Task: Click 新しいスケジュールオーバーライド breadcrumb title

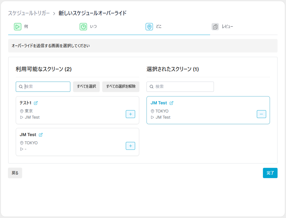Action: (x=93, y=13)
